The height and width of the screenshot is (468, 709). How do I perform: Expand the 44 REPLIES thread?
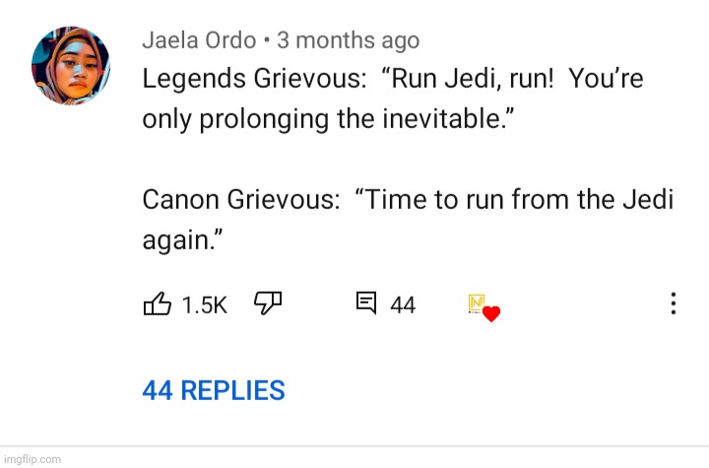214,390
